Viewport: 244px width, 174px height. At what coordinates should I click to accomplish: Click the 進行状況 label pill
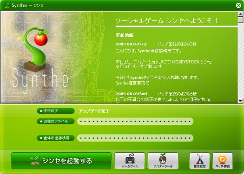click(x=56, y=111)
